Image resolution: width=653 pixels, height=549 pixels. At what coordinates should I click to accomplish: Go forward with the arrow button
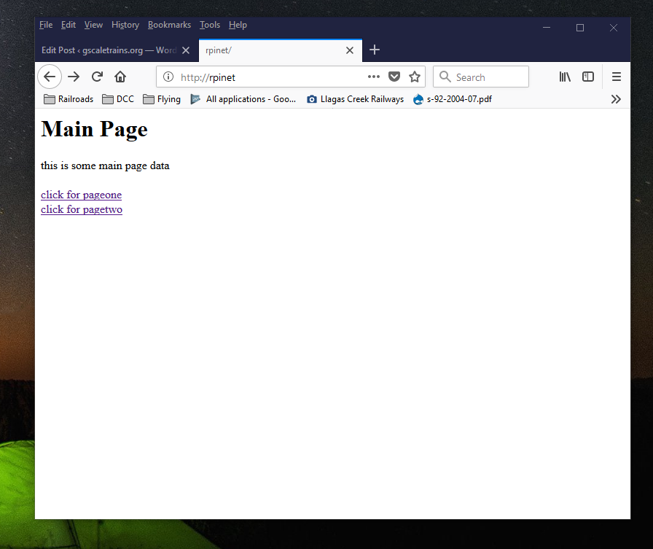[74, 77]
